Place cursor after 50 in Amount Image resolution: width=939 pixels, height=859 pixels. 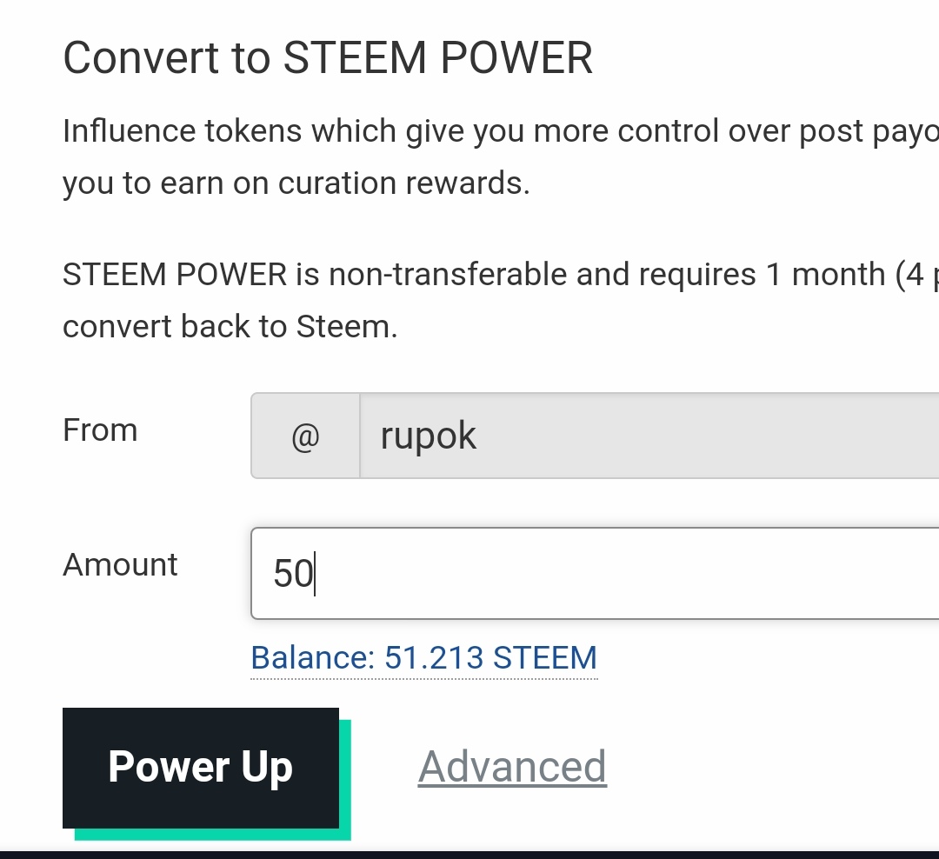(315, 575)
